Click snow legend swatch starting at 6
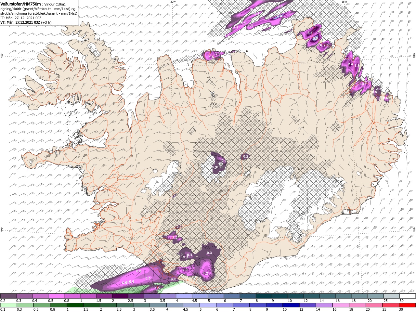416x312 pixels. pyautogui.click(x=232, y=296)
